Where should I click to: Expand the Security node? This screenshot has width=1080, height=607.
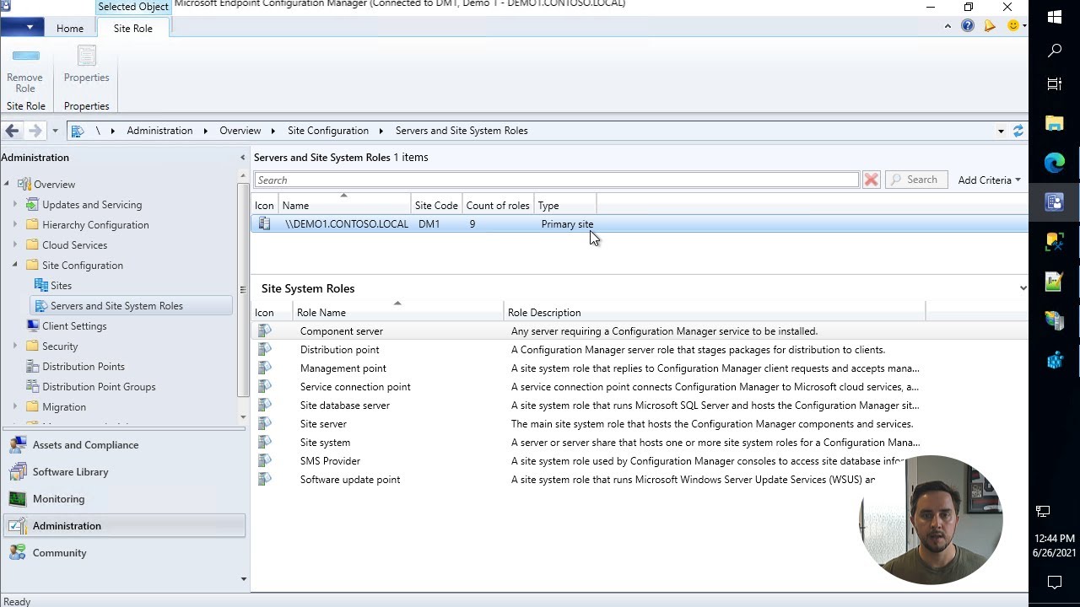click(x=14, y=346)
